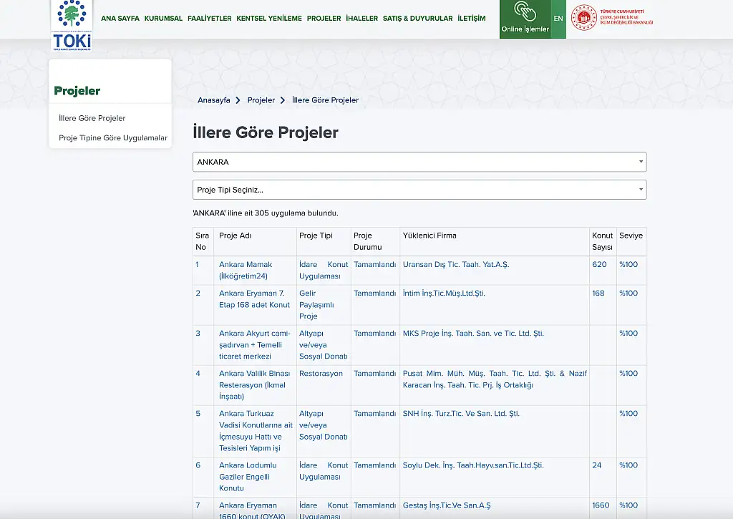Click Tamamlandı status in row 5
Viewport: 733px width, 519px height.
375,414
